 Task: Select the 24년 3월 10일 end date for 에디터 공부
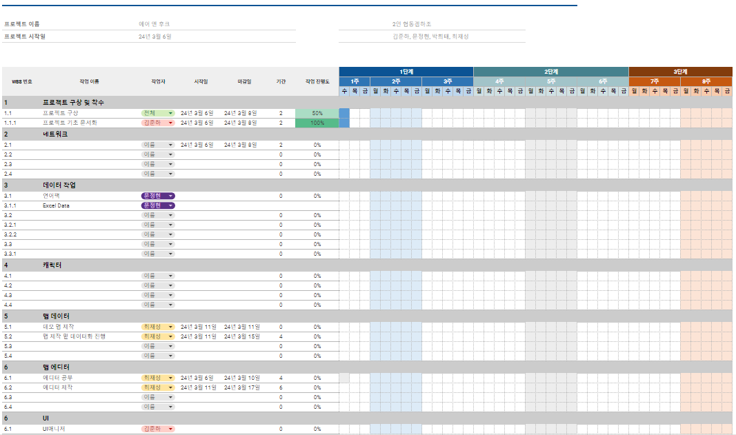click(x=241, y=378)
